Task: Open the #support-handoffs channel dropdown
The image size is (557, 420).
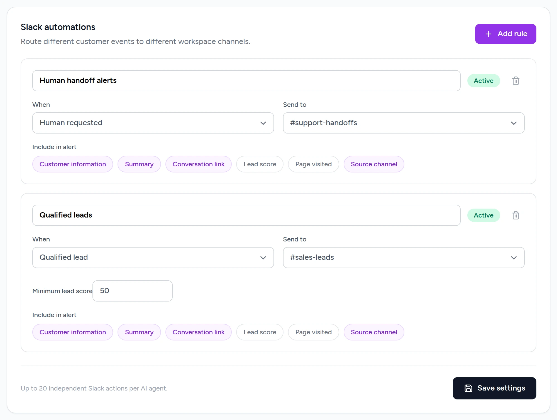Action: pos(404,123)
